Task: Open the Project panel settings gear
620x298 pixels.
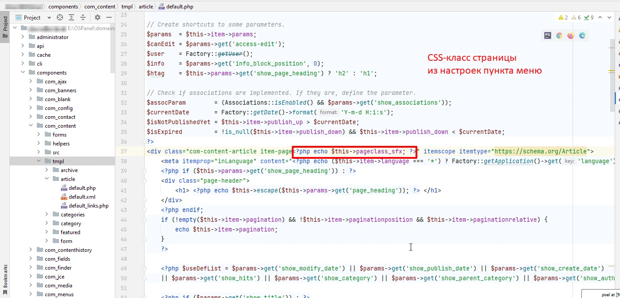Action: 97,17
